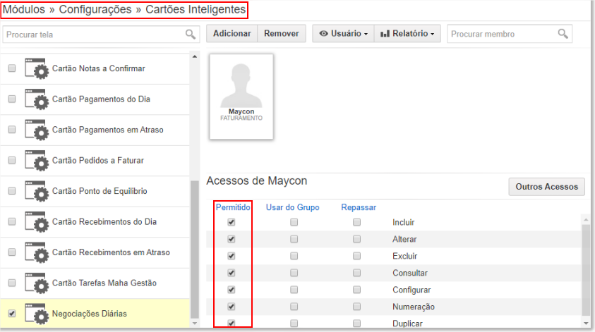Image resolution: width=595 pixels, height=332 pixels.
Task: Open the Relatório dropdown menu
Action: [407, 34]
